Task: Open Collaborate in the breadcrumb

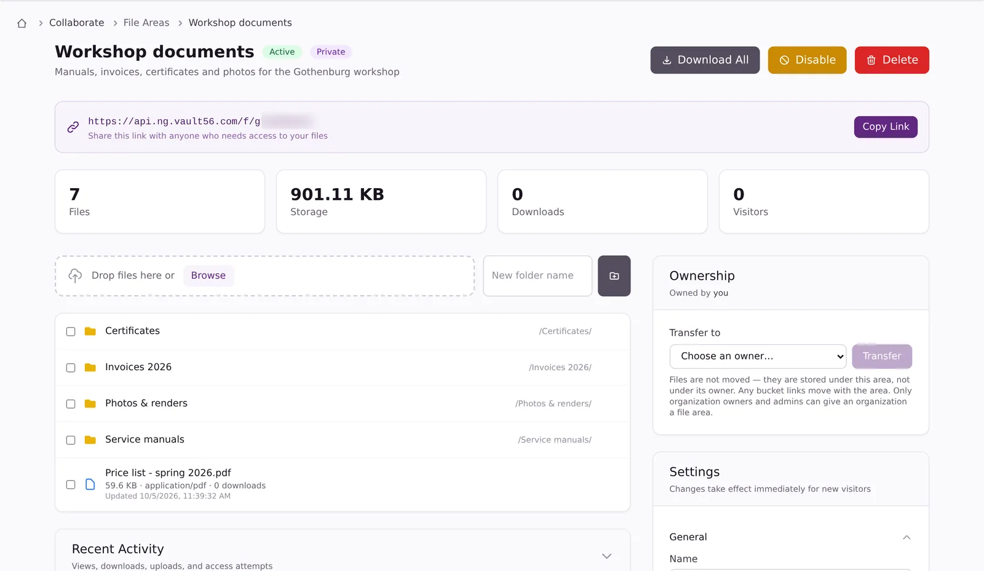Action: coord(77,23)
